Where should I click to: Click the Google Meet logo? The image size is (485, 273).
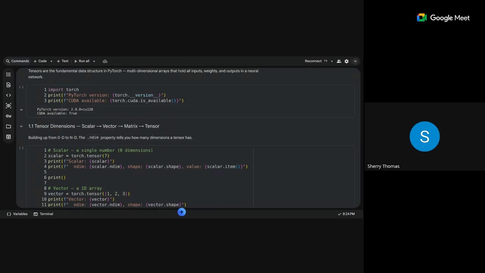click(443, 18)
